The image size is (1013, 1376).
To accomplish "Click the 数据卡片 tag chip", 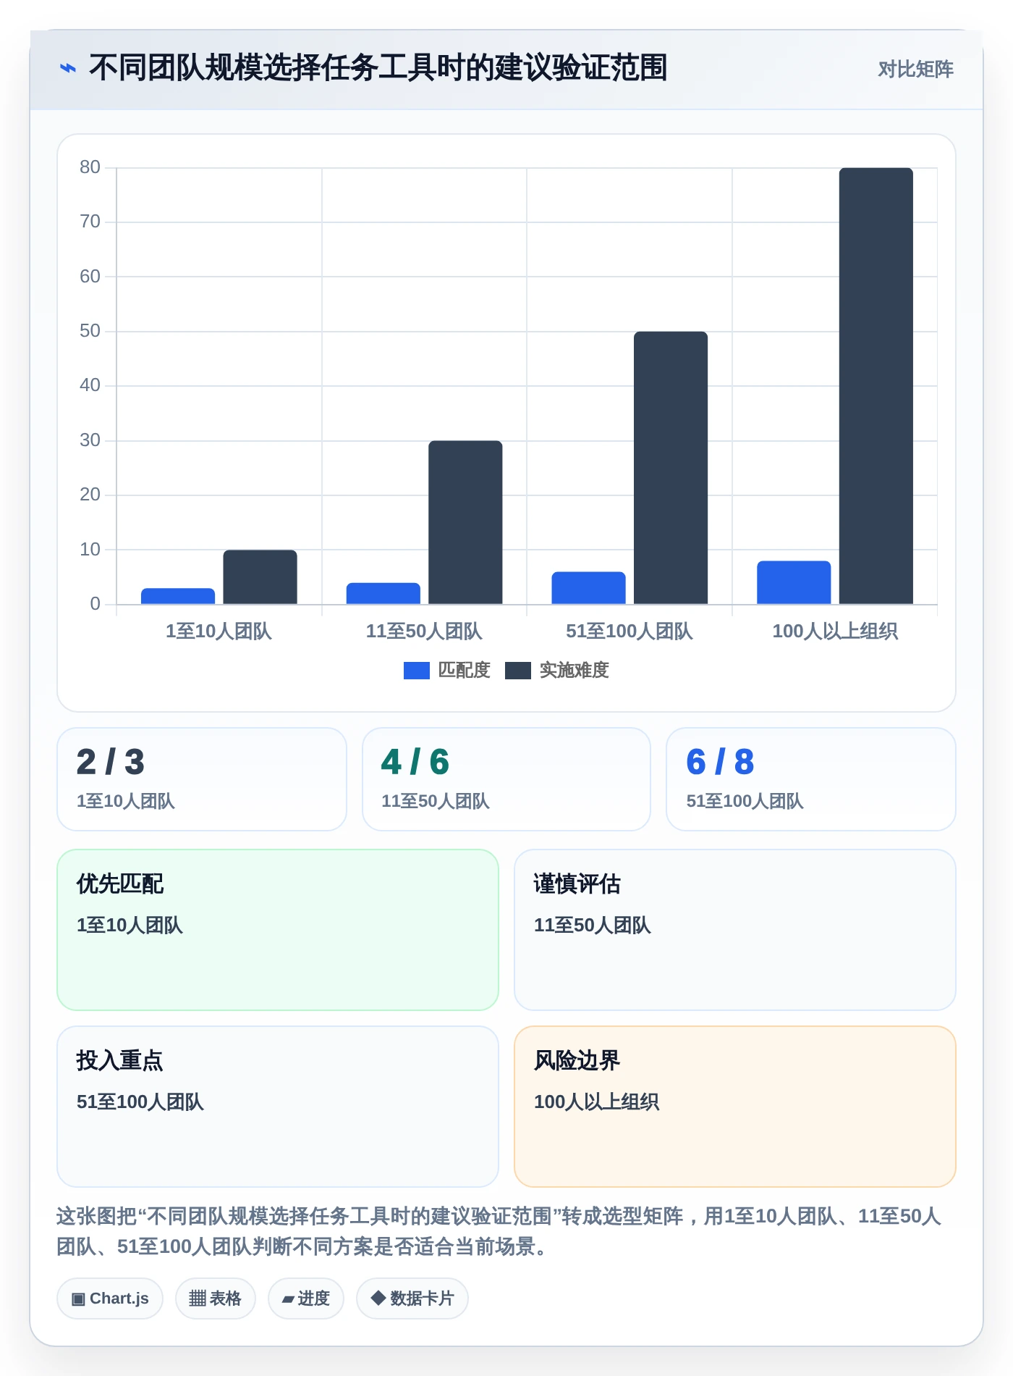I will [x=412, y=1299].
